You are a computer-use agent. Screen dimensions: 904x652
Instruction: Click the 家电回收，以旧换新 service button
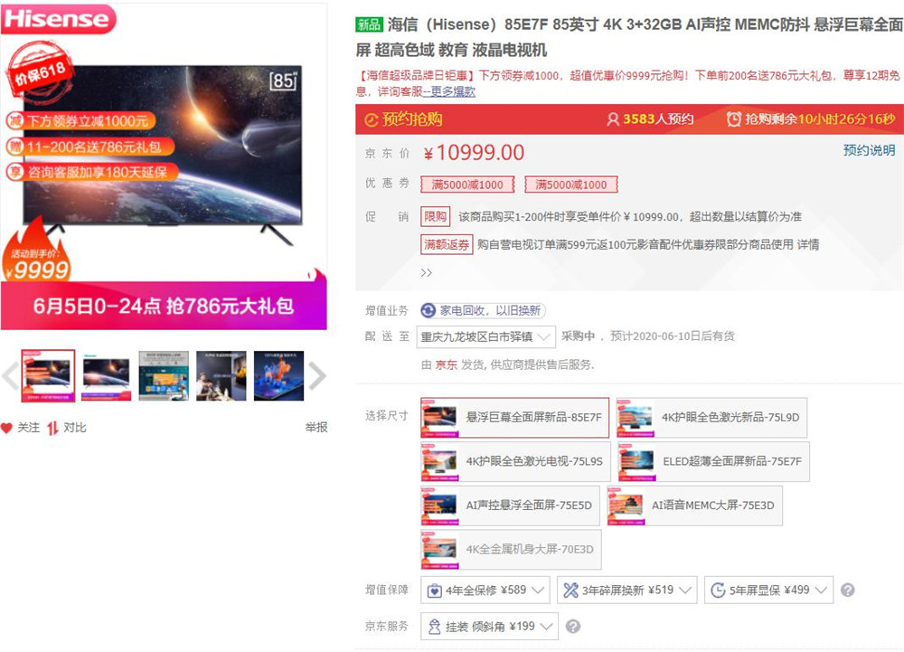(483, 311)
